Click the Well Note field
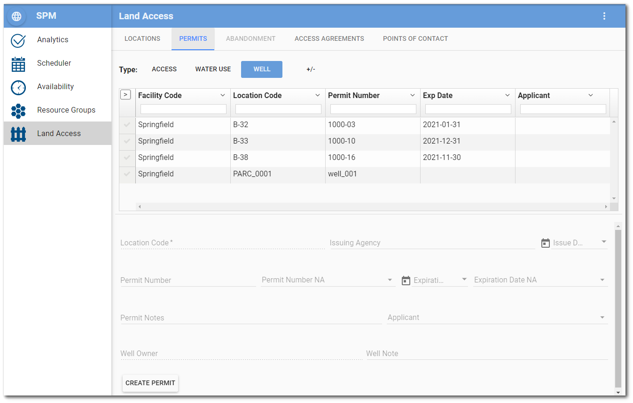633x403 pixels. [487, 354]
